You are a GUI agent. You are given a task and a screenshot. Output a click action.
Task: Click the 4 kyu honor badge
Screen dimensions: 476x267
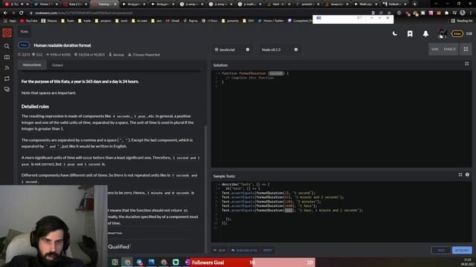(x=457, y=33)
